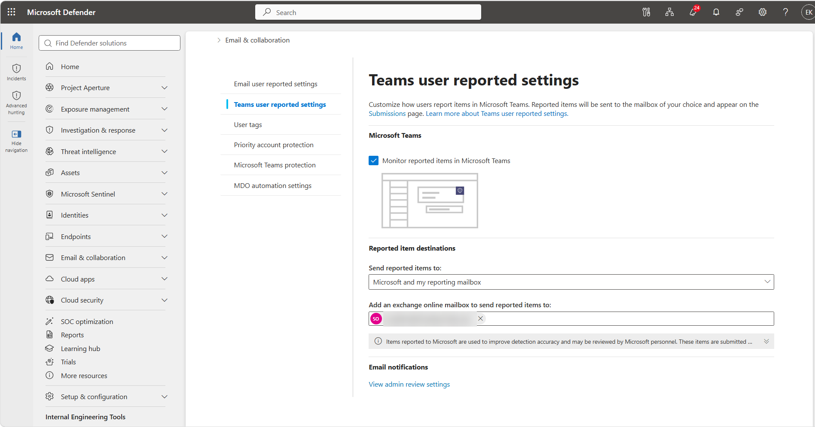Open the View admin review settings link
Image resolution: width=815 pixels, height=427 pixels.
coord(409,385)
